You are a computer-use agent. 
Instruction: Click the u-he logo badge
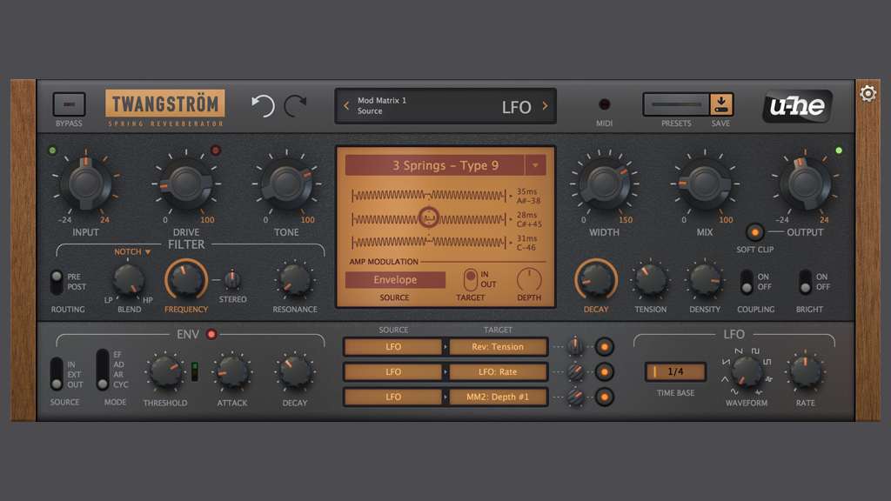click(x=797, y=106)
